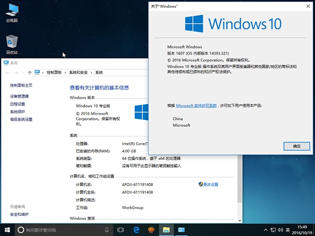Open the 此电脑 desktop icon
This screenshot has width=315, height=236.
coord(12,11)
